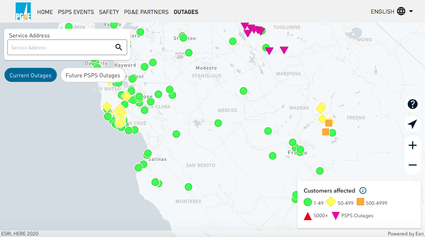The height and width of the screenshot is (237, 425).
Task: Open the PSPS EVENTS menu item
Action: 76,12
